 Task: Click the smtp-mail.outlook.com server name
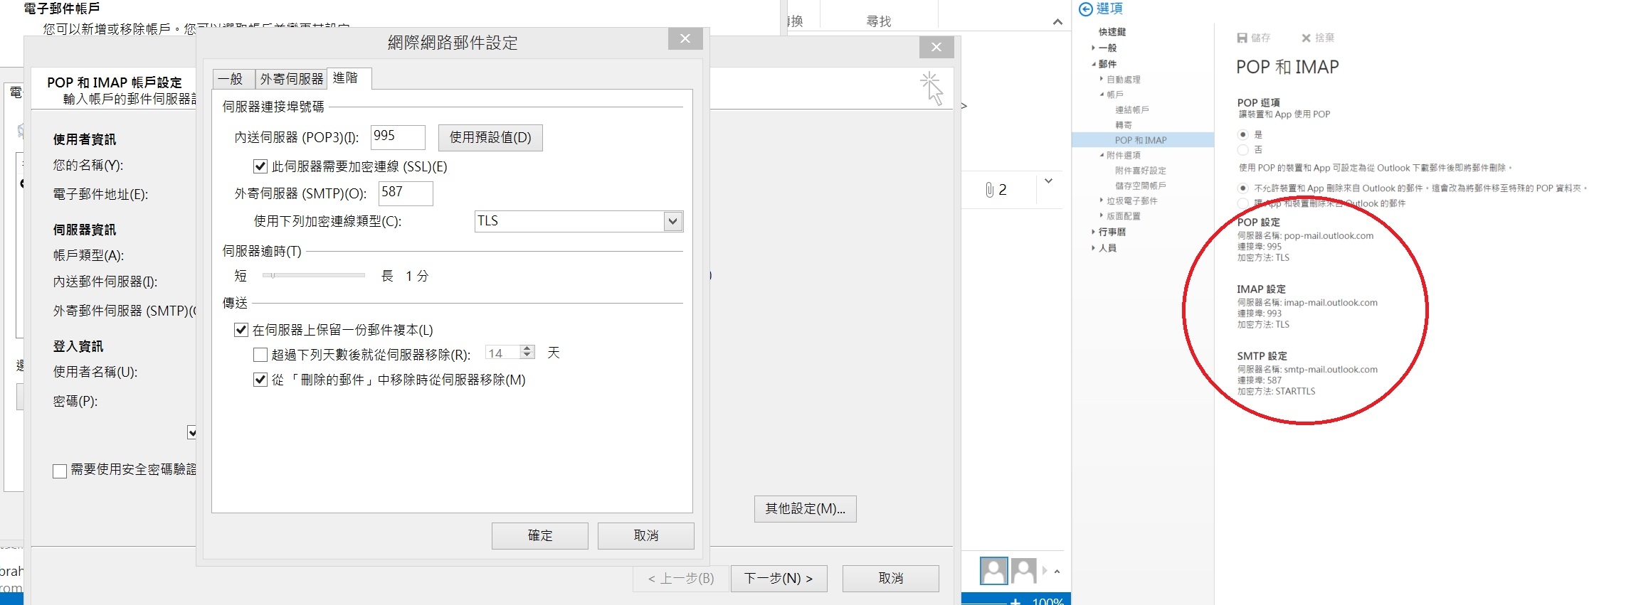click(x=1331, y=370)
